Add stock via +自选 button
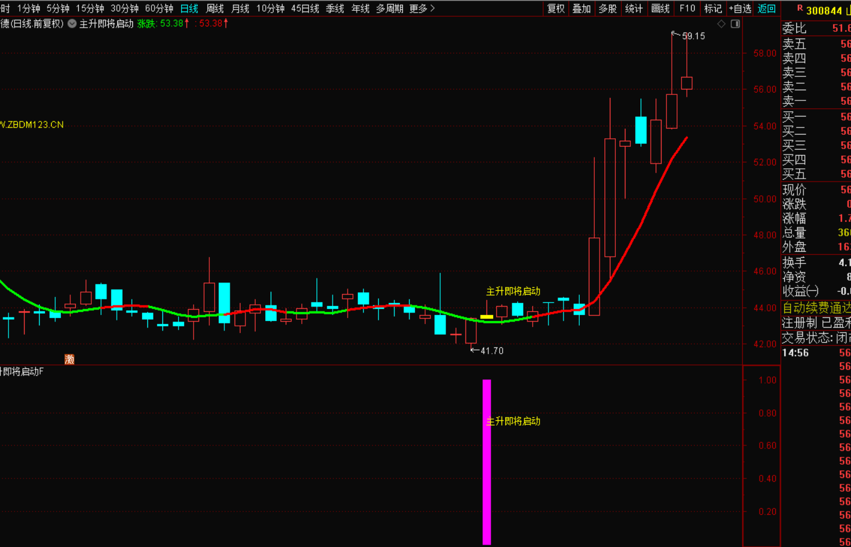Screen dimensions: 851x547 click(740, 8)
